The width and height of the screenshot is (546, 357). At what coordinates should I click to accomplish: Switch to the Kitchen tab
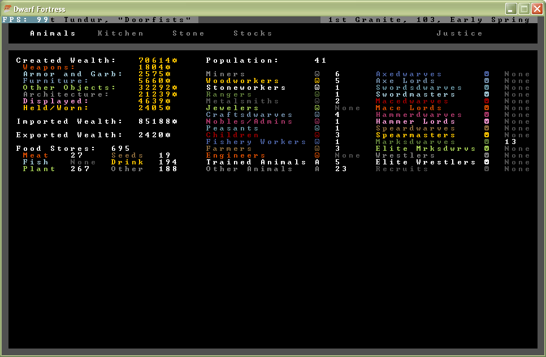[x=121, y=33]
